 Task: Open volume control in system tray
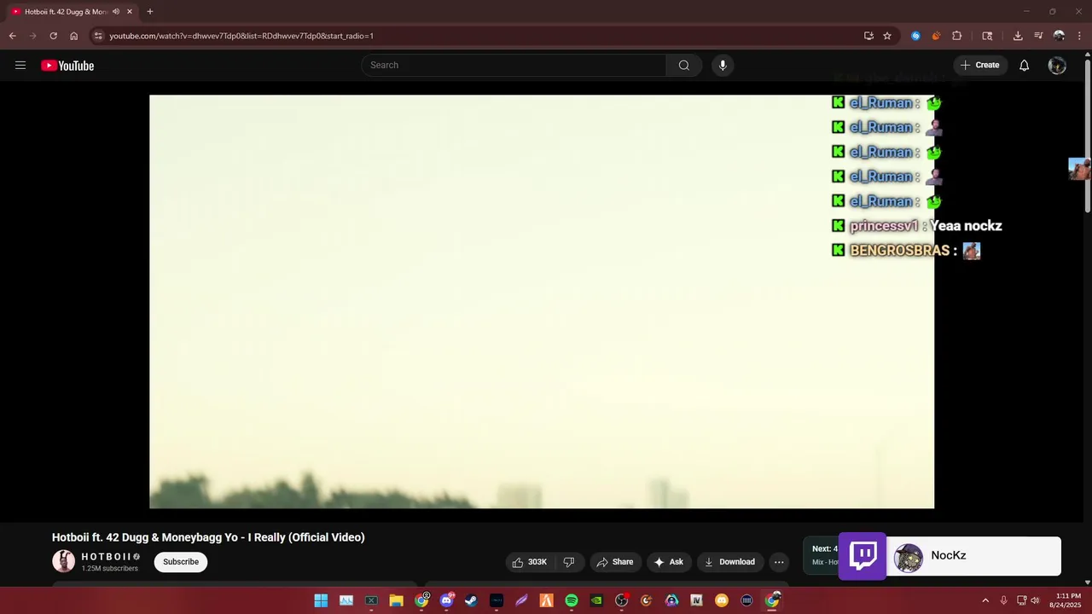(1036, 600)
